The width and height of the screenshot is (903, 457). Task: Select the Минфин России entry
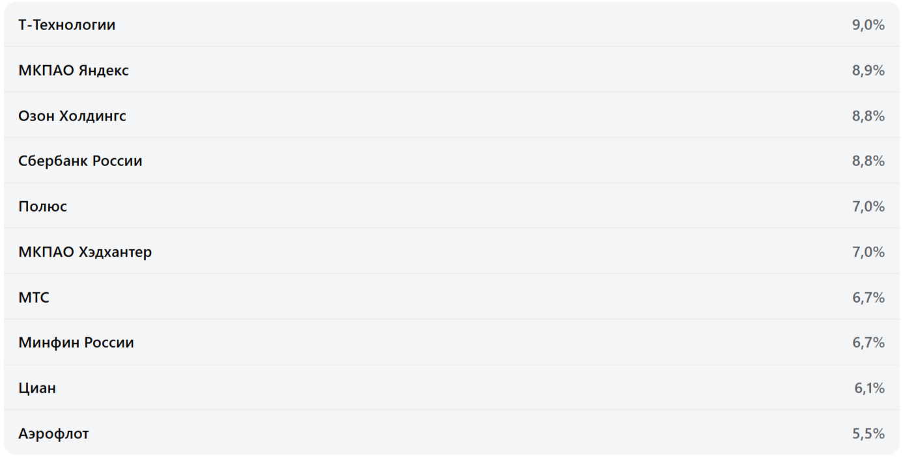[76, 342]
